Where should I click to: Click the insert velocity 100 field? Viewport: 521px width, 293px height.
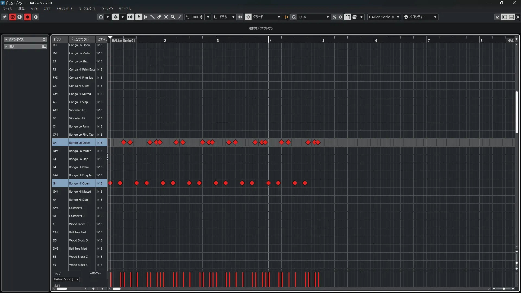[x=195, y=17]
